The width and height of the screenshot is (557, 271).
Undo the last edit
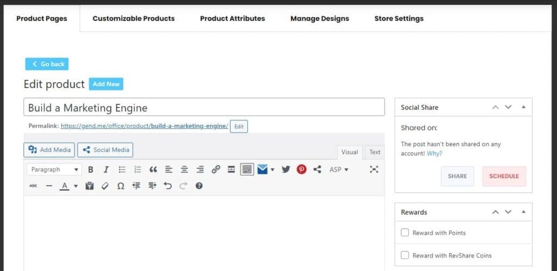pos(168,186)
